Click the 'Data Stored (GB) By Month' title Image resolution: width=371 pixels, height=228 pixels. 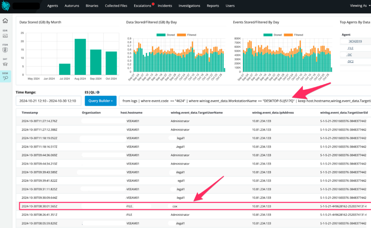[40, 22]
